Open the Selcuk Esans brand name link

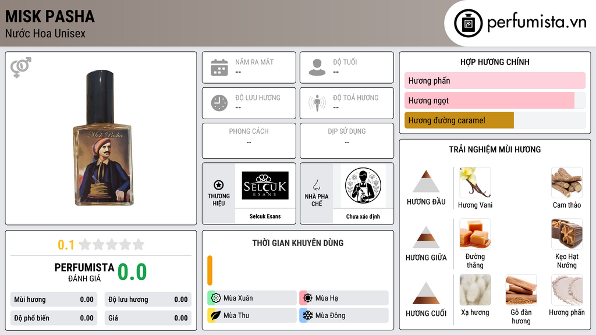click(x=265, y=216)
